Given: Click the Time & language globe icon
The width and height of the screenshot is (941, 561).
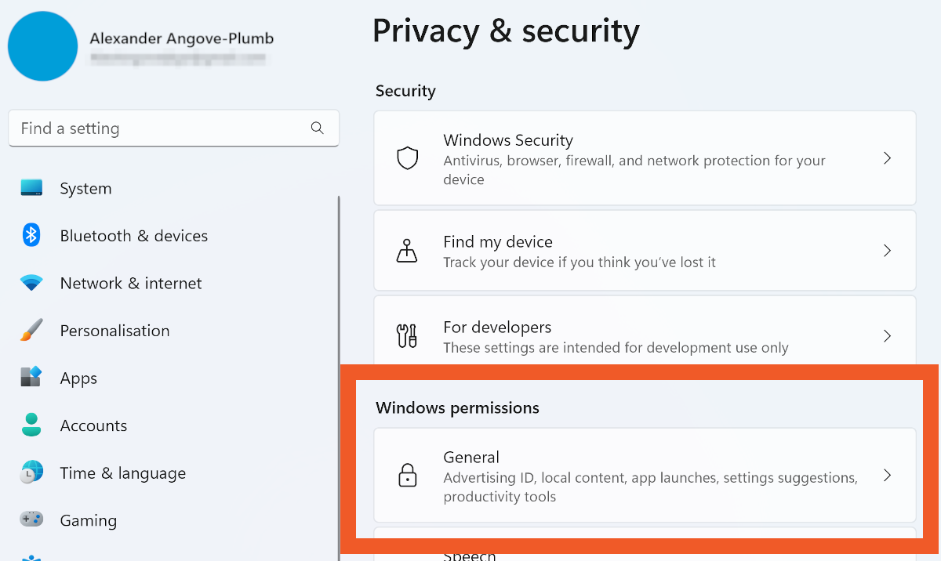Looking at the screenshot, I should (x=31, y=472).
